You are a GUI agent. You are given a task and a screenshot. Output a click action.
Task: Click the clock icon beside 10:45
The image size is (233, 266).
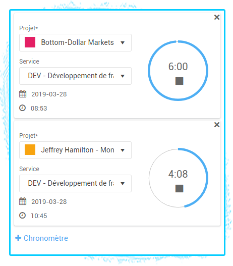(22, 216)
